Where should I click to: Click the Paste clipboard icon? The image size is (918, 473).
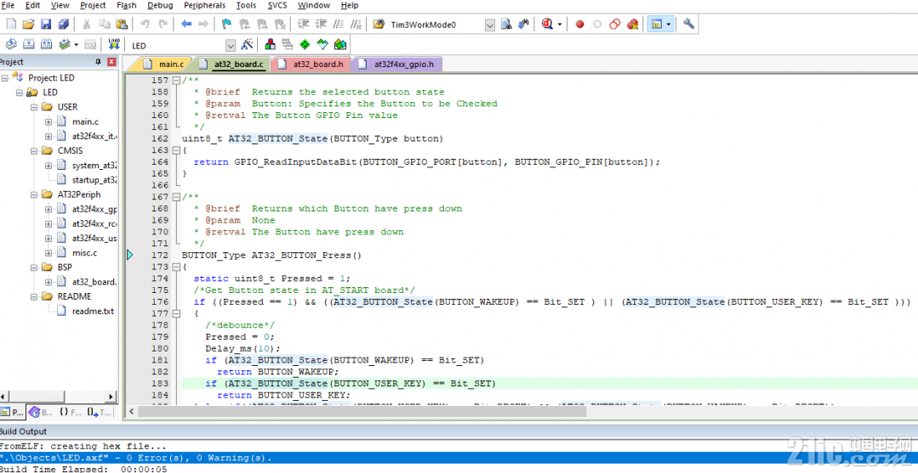pyautogui.click(x=122, y=25)
